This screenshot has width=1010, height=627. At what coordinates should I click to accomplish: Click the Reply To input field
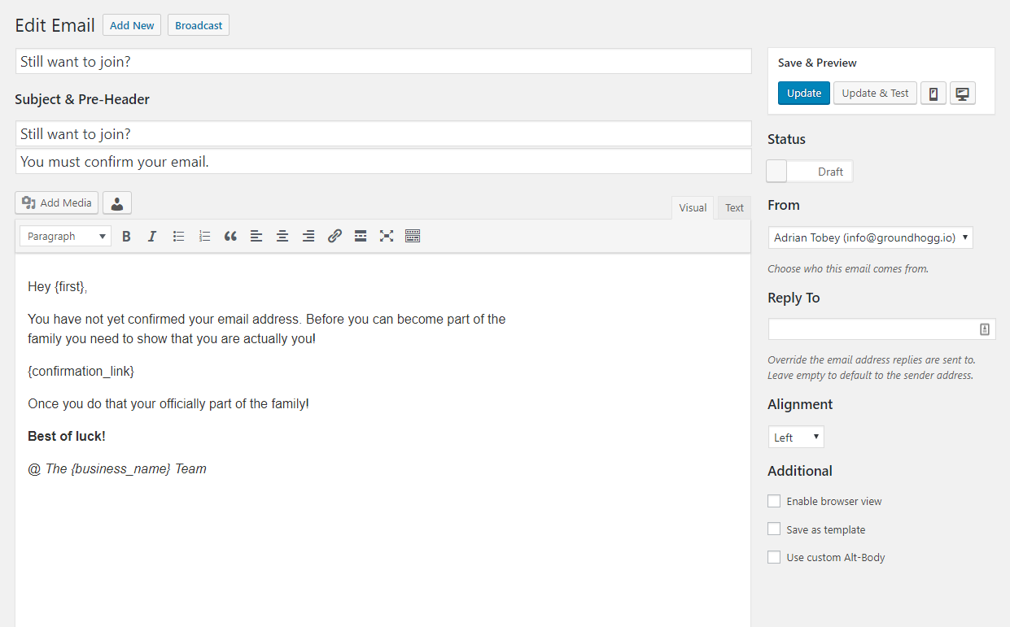pyautogui.click(x=872, y=329)
